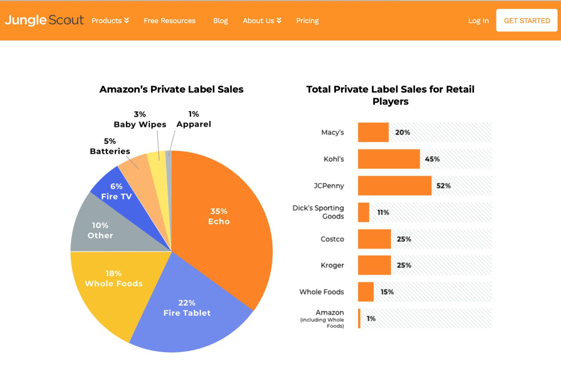Open the Free Resources menu item

(169, 21)
